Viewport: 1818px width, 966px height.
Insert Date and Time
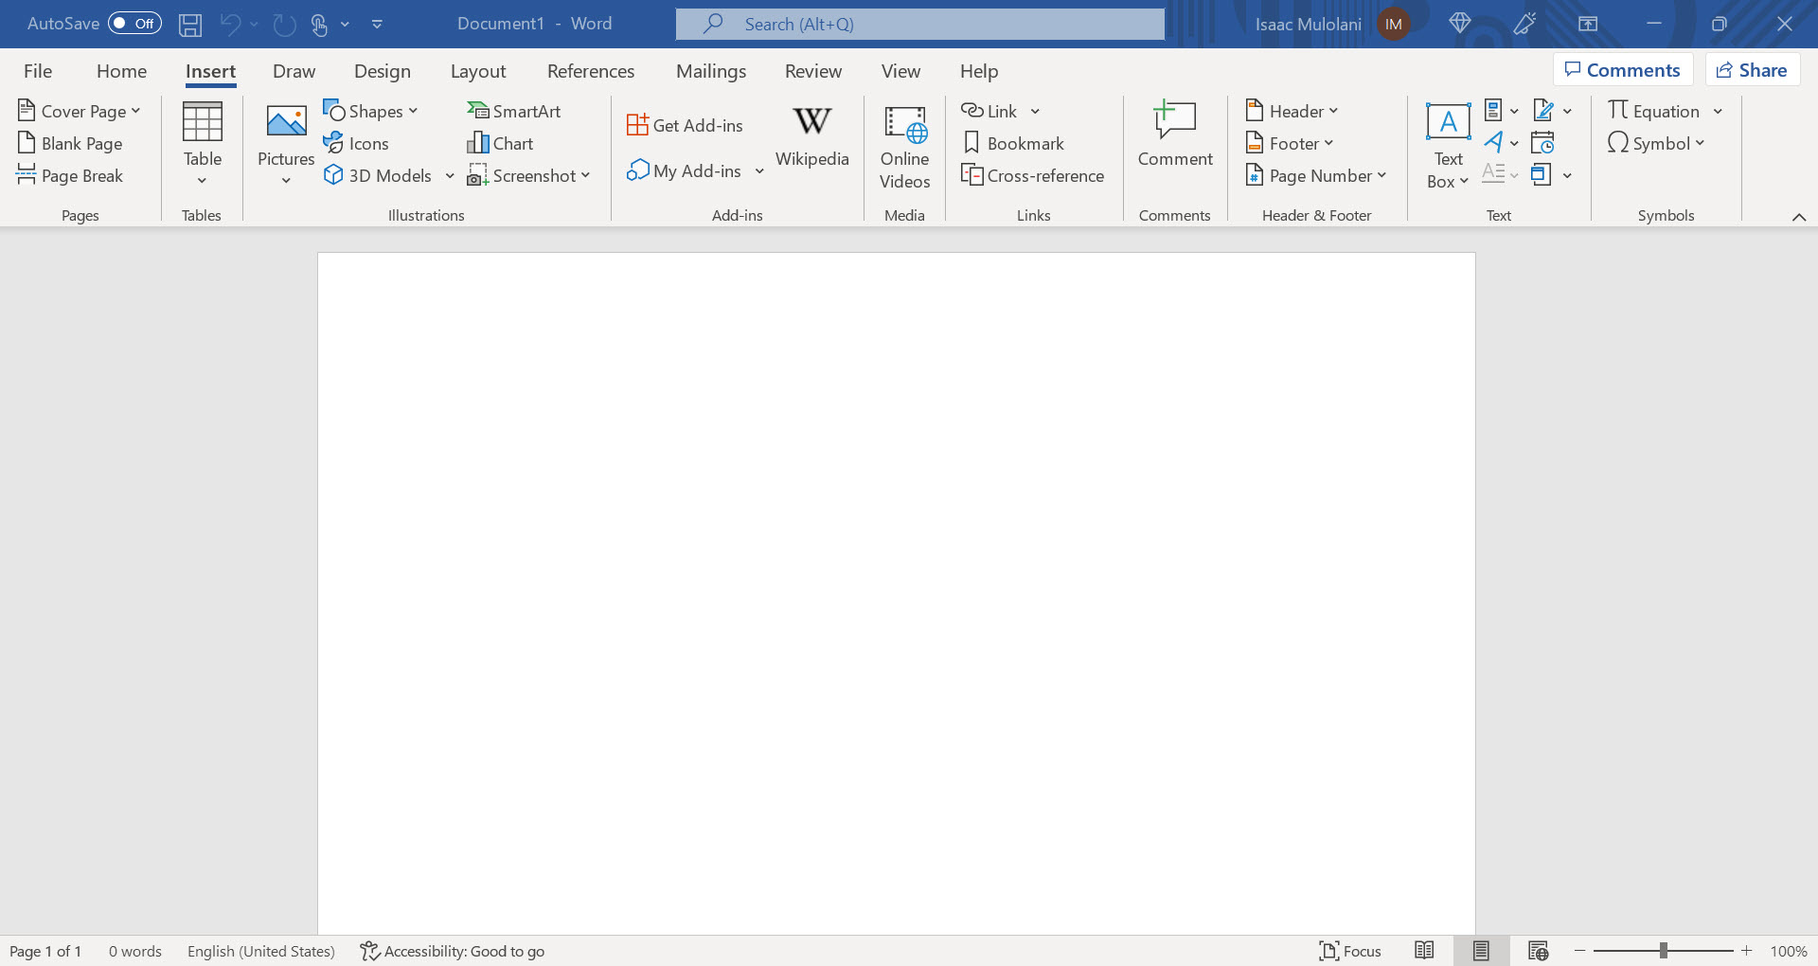(1542, 143)
